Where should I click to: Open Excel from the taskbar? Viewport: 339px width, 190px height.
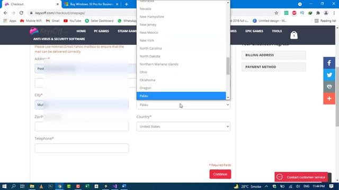tap(87, 186)
